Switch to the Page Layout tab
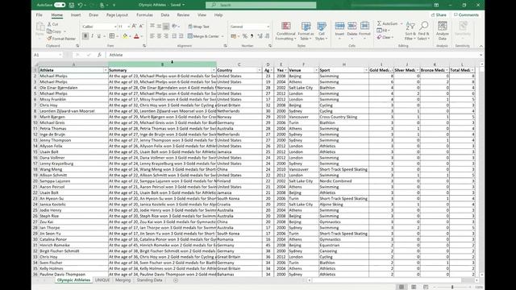516x290 pixels. coord(117,14)
